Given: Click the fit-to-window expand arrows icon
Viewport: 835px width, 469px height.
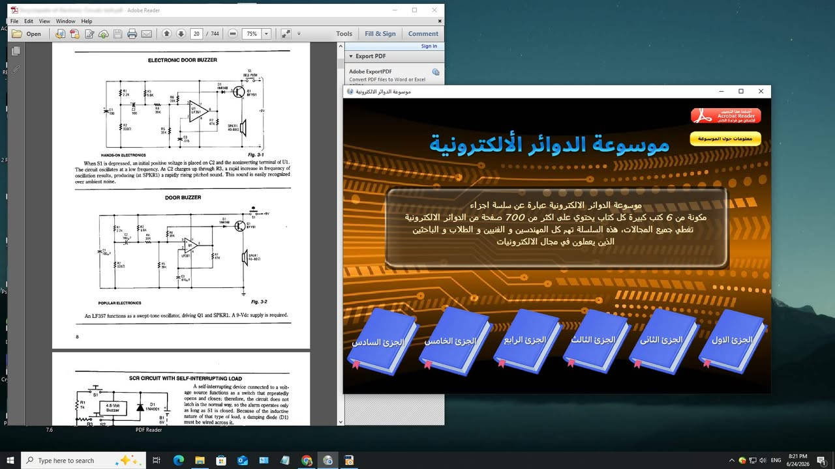Looking at the screenshot, I should point(285,34).
